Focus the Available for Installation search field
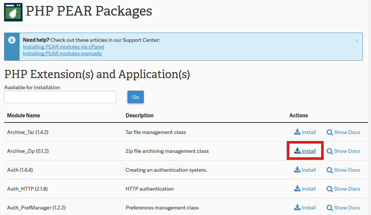 (x=60, y=97)
